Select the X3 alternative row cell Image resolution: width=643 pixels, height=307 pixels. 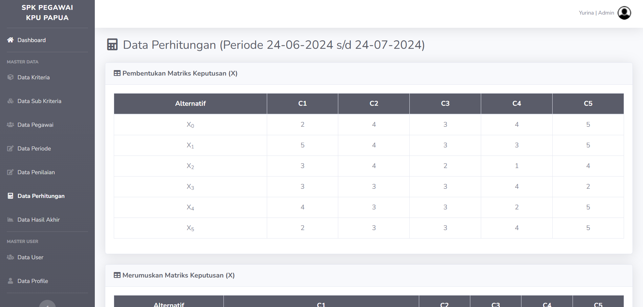click(x=190, y=187)
